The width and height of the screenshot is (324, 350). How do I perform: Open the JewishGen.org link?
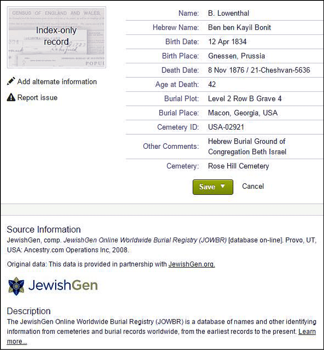click(192, 264)
